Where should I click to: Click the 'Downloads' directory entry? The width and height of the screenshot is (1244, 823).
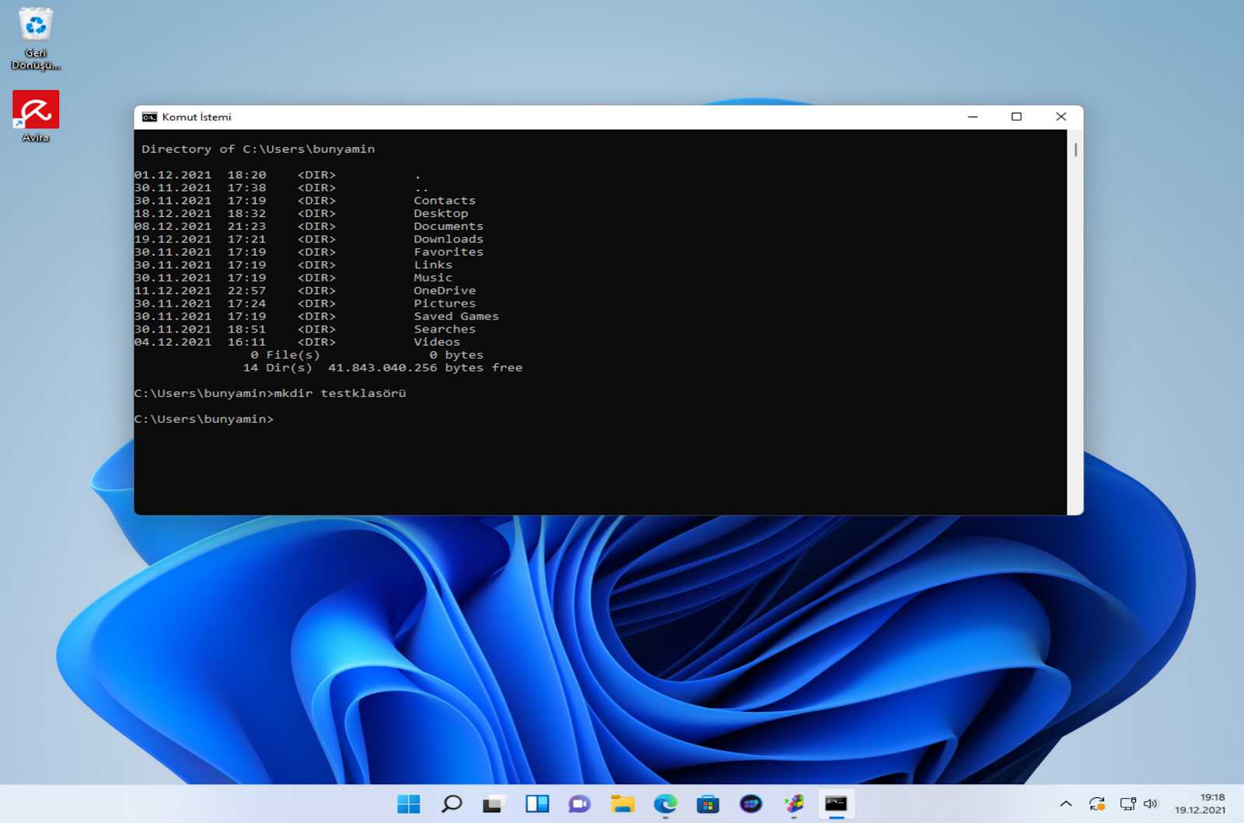(x=449, y=239)
